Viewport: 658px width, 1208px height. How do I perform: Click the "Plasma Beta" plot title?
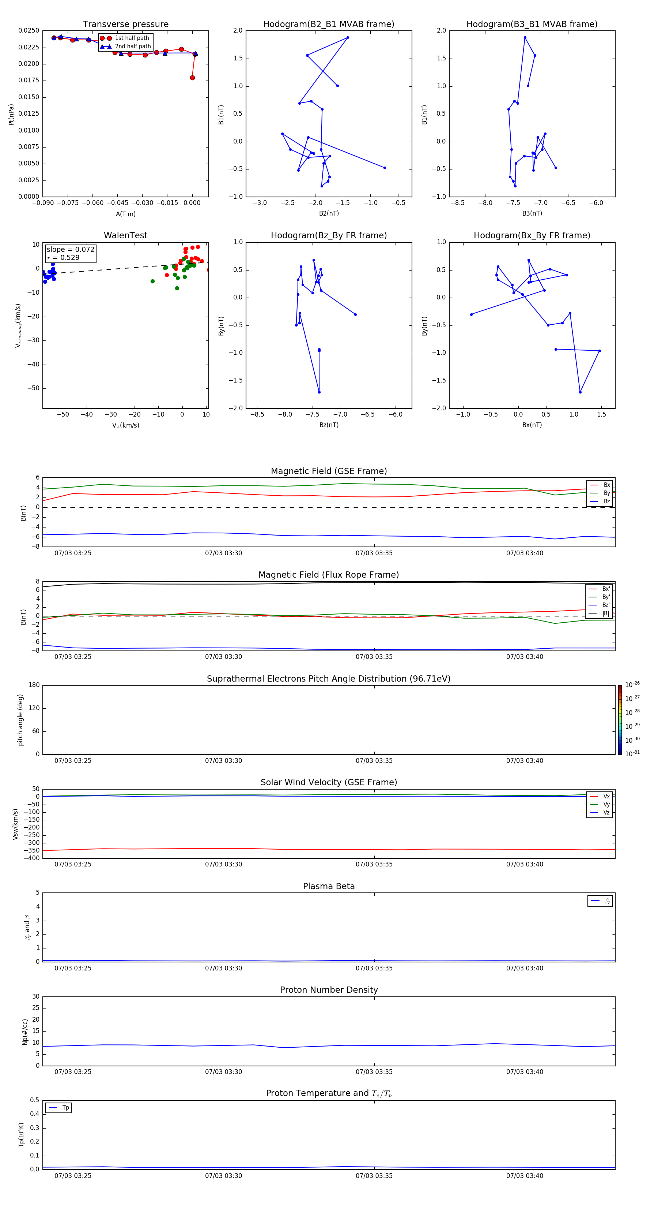pyautogui.click(x=329, y=886)
